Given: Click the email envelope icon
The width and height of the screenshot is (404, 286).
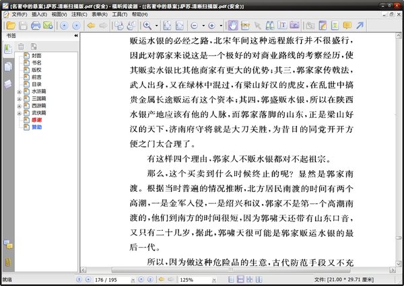Looking at the screenshot, I should pyautogui.click(x=47, y=26).
